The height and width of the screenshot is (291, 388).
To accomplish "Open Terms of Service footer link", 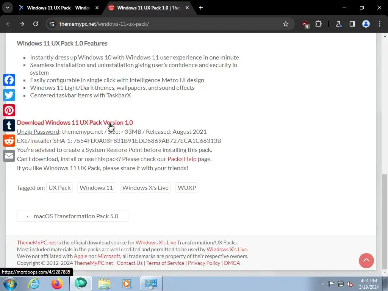I will [165, 263].
